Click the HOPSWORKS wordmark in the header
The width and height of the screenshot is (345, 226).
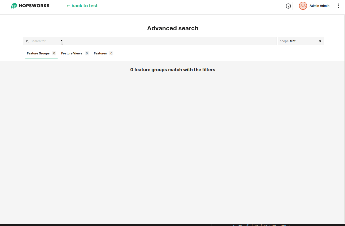pyautogui.click(x=33, y=6)
